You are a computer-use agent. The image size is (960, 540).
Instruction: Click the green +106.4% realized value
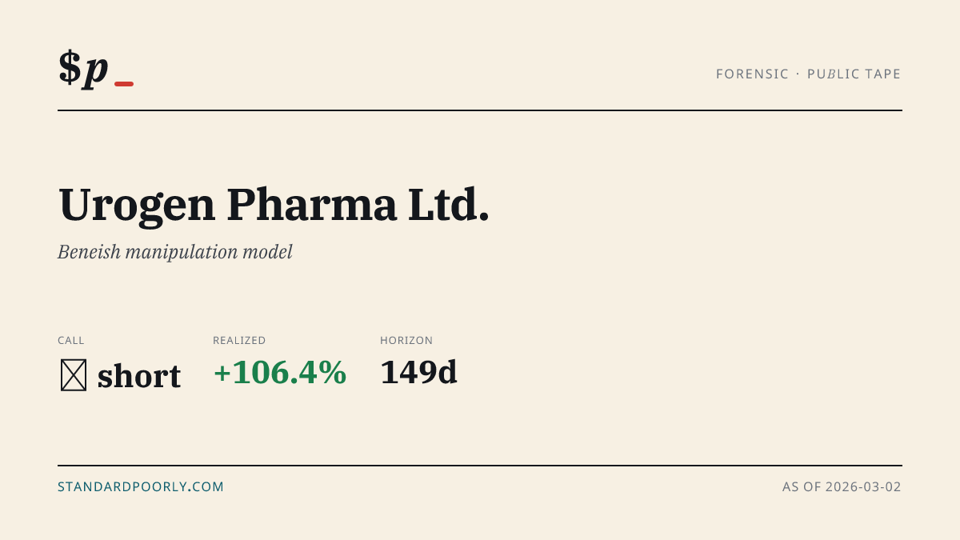[280, 373]
